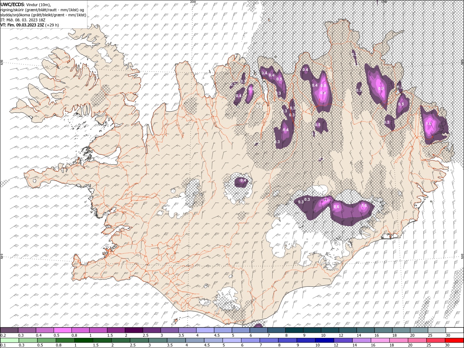Pick the 0.5 medium green swatch, lower scale
The image size is (464, 348).
[46, 340]
